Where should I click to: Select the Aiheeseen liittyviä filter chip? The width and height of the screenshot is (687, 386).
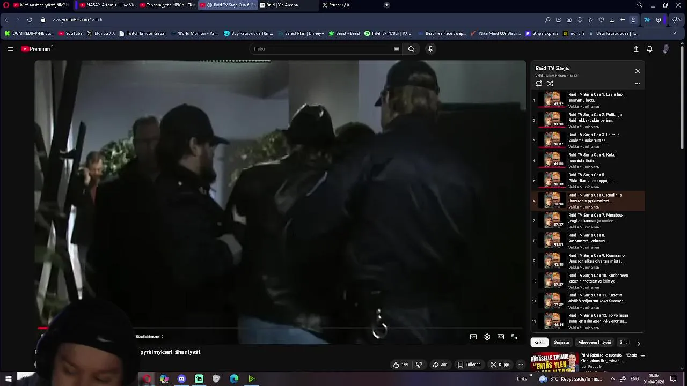pyautogui.click(x=595, y=342)
